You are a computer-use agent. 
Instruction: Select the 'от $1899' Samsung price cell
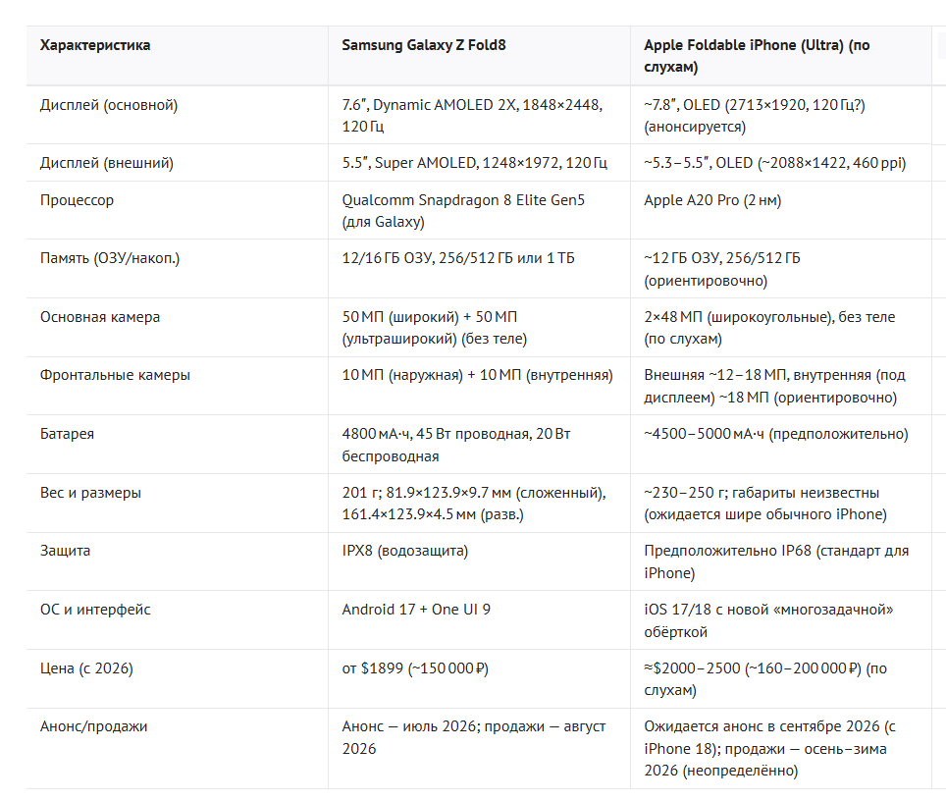[415, 668]
